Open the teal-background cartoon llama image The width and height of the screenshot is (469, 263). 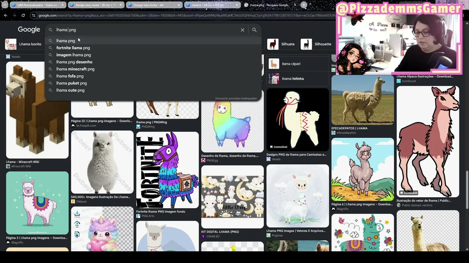tap(37, 203)
